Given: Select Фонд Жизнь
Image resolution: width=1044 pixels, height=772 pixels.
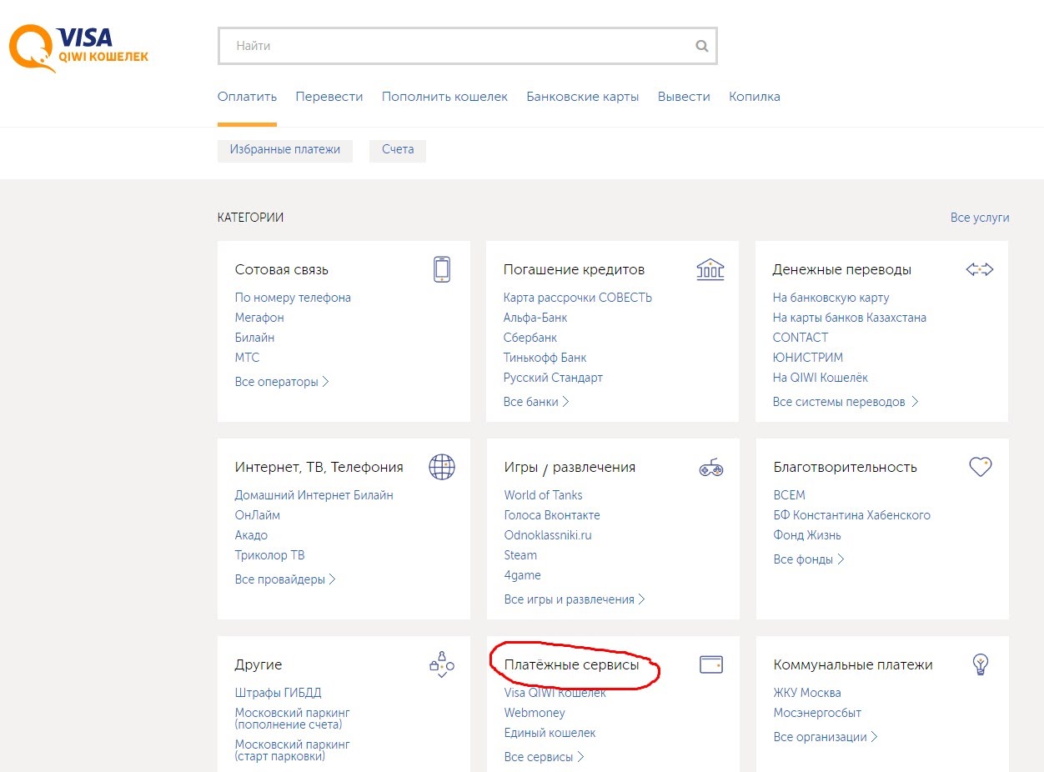Looking at the screenshot, I should pyautogui.click(x=807, y=535).
